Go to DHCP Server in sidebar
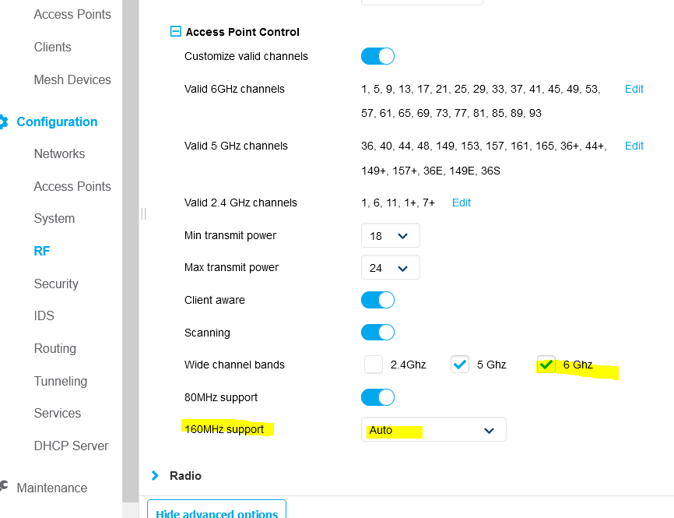This screenshot has width=674, height=518. (x=71, y=446)
